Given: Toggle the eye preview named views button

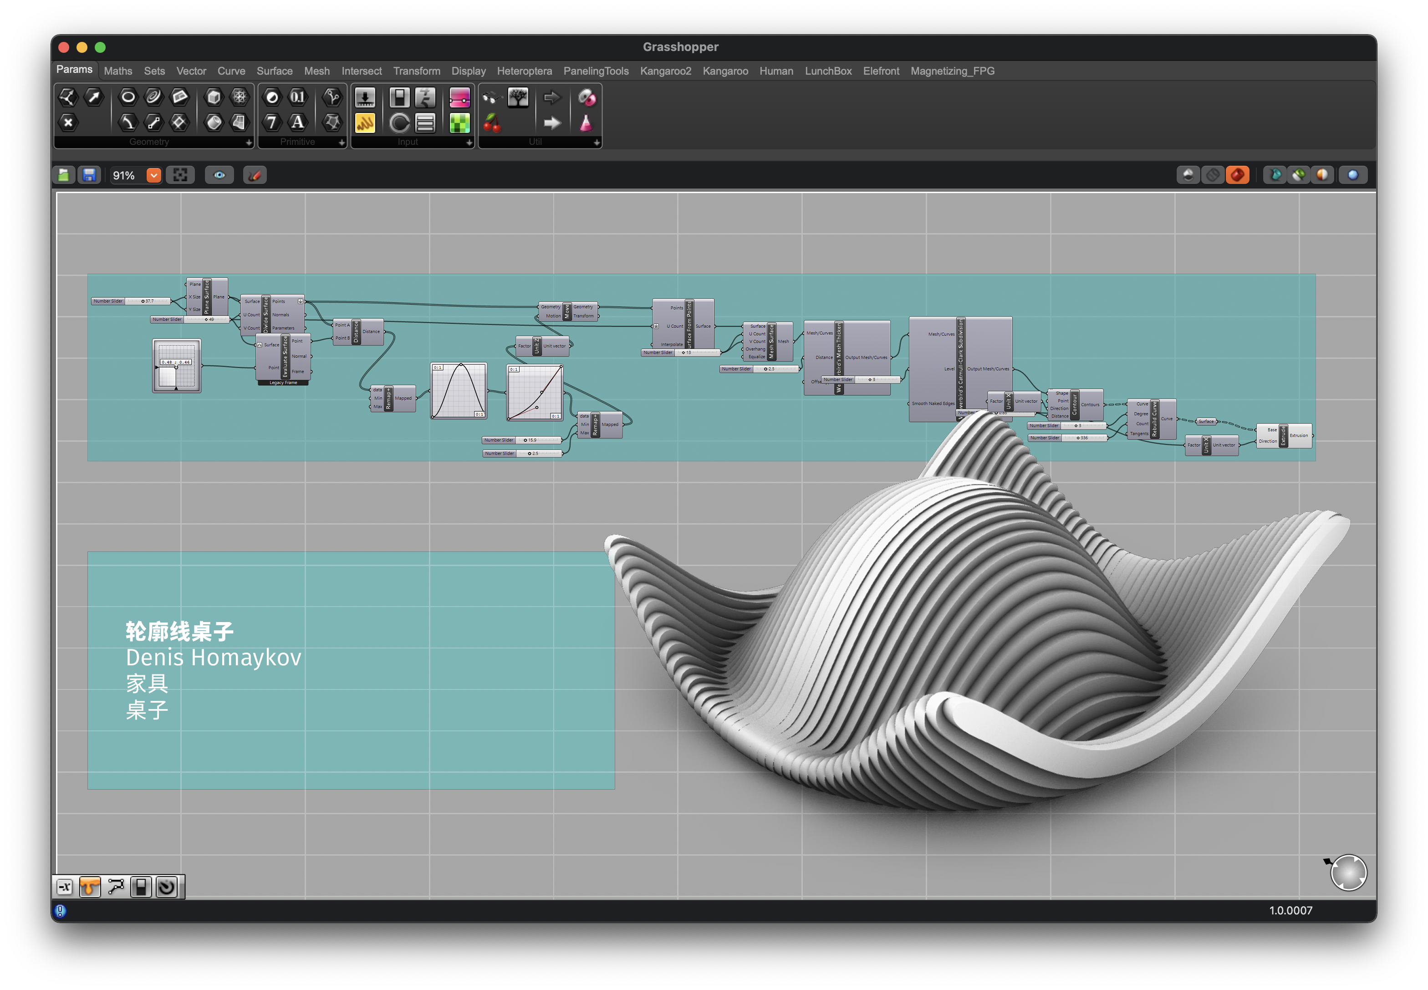Looking at the screenshot, I should [219, 175].
